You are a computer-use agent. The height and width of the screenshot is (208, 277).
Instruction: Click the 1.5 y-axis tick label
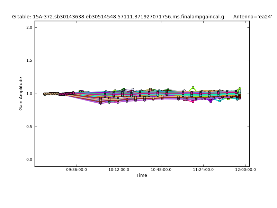click(x=29, y=61)
